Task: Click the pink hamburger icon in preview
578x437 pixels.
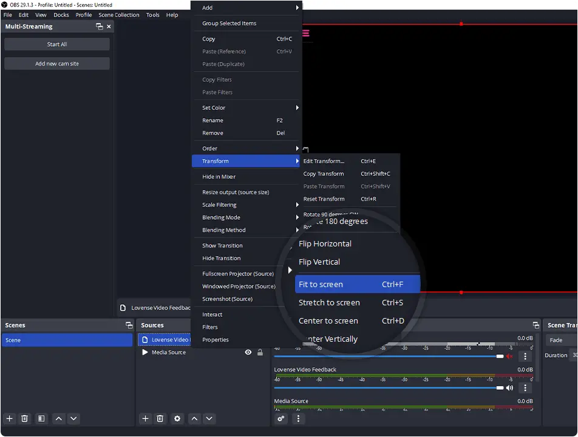Action: [x=305, y=33]
